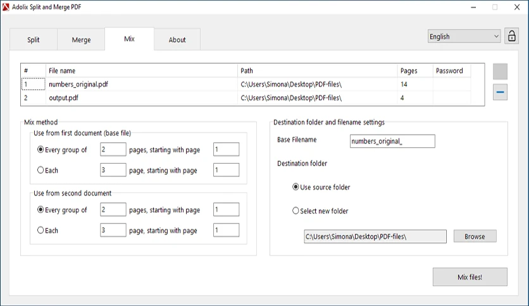Viewport: 529px width, 306px height.
Task: Click first document 'Each' page count field
Action: 113,170
